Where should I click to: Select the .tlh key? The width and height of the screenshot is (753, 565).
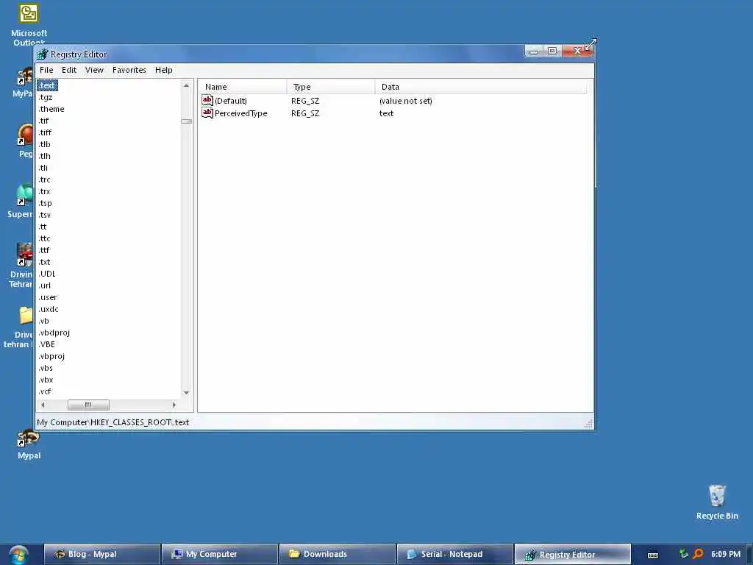tap(44, 156)
